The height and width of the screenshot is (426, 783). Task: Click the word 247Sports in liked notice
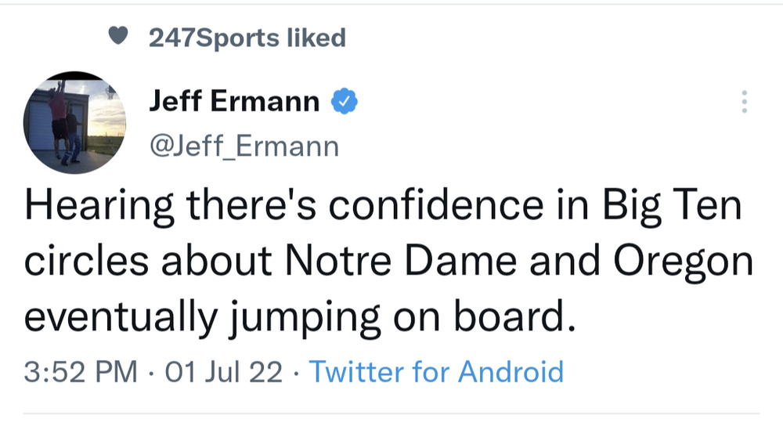click(x=214, y=38)
